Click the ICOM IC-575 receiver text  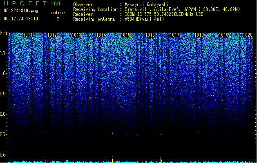(x=164, y=14)
